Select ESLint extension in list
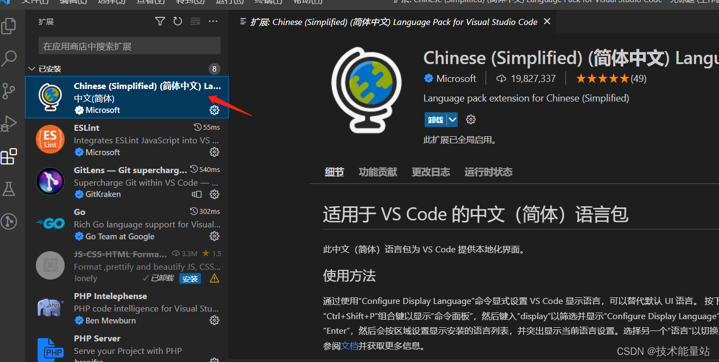The width and height of the screenshot is (719, 362). [127, 139]
